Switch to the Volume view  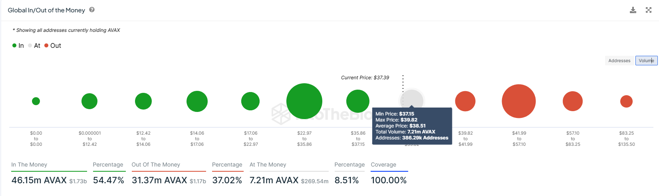[x=646, y=61]
